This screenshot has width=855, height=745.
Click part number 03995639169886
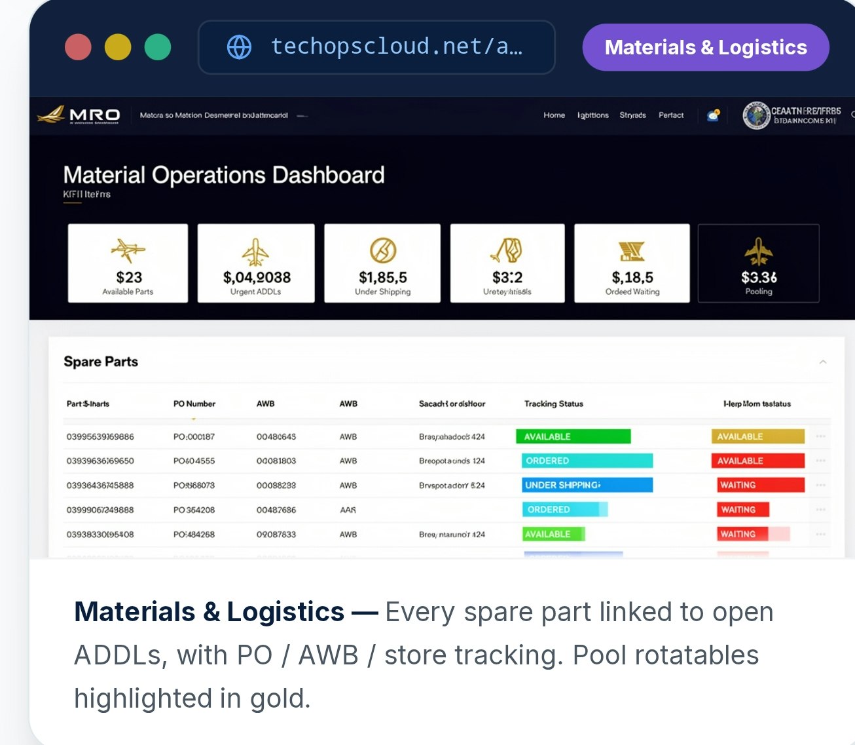coord(100,436)
